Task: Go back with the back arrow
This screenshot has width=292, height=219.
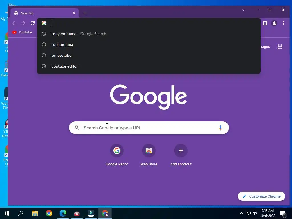Action: 14,23
